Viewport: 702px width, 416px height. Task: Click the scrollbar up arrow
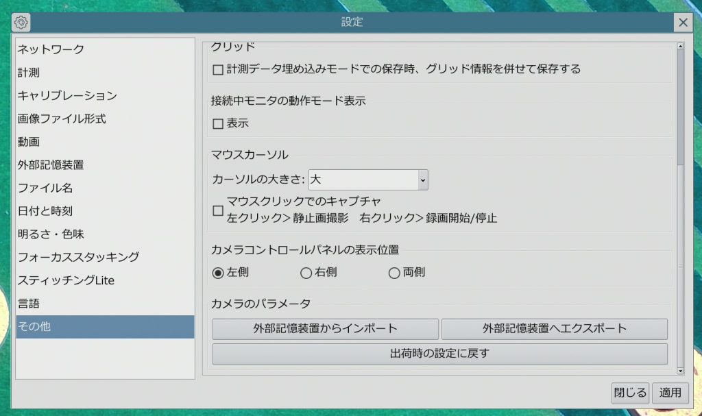coord(680,47)
